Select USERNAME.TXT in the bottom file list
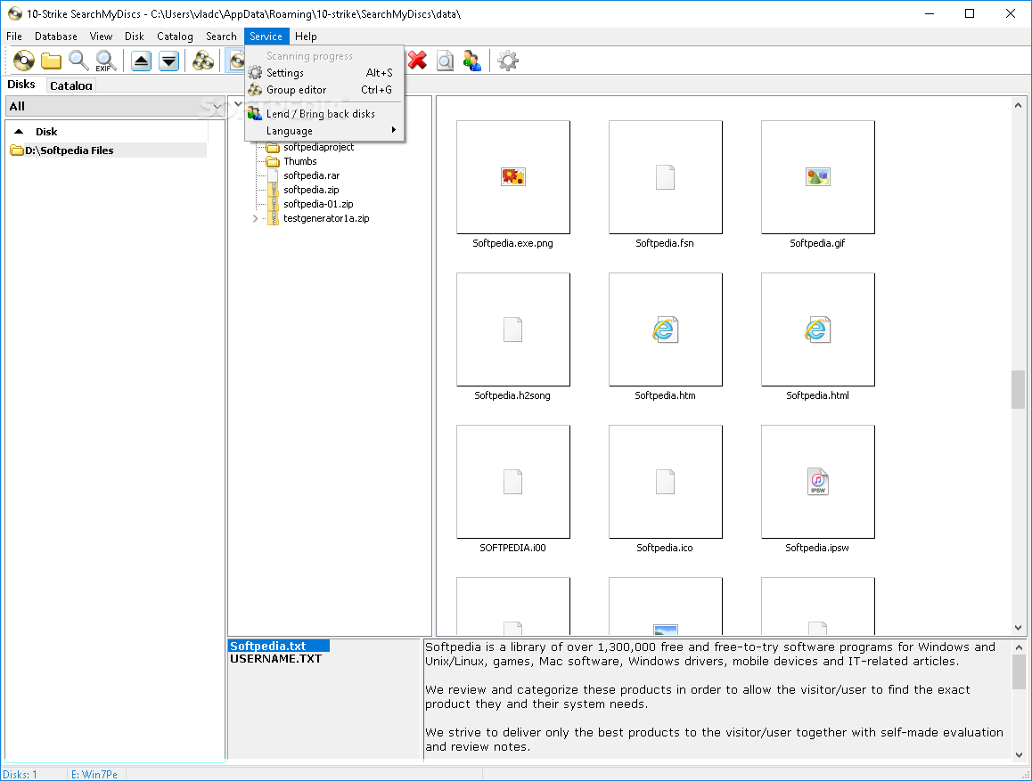 275,659
